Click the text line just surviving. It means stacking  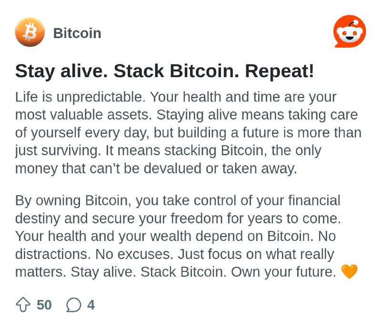pyautogui.click(x=116, y=150)
